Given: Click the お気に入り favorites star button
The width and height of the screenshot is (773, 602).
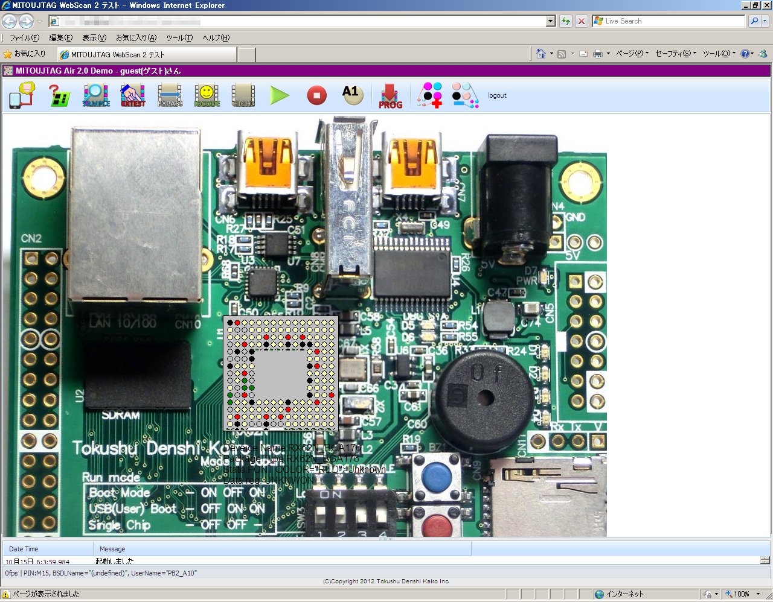Looking at the screenshot, I should click(x=24, y=54).
